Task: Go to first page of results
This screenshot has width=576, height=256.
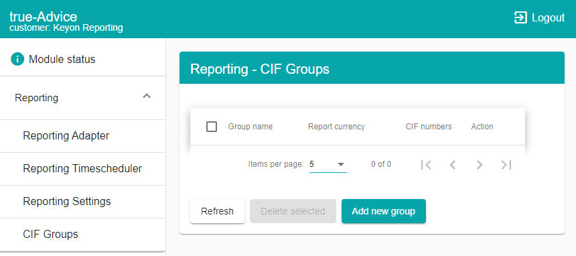Action: [x=426, y=165]
